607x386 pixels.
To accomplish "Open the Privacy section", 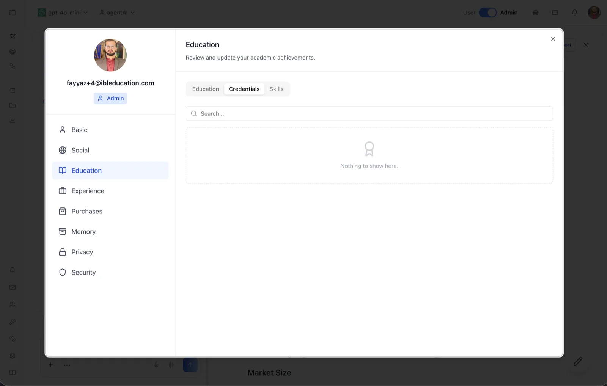I will pyautogui.click(x=110, y=252).
